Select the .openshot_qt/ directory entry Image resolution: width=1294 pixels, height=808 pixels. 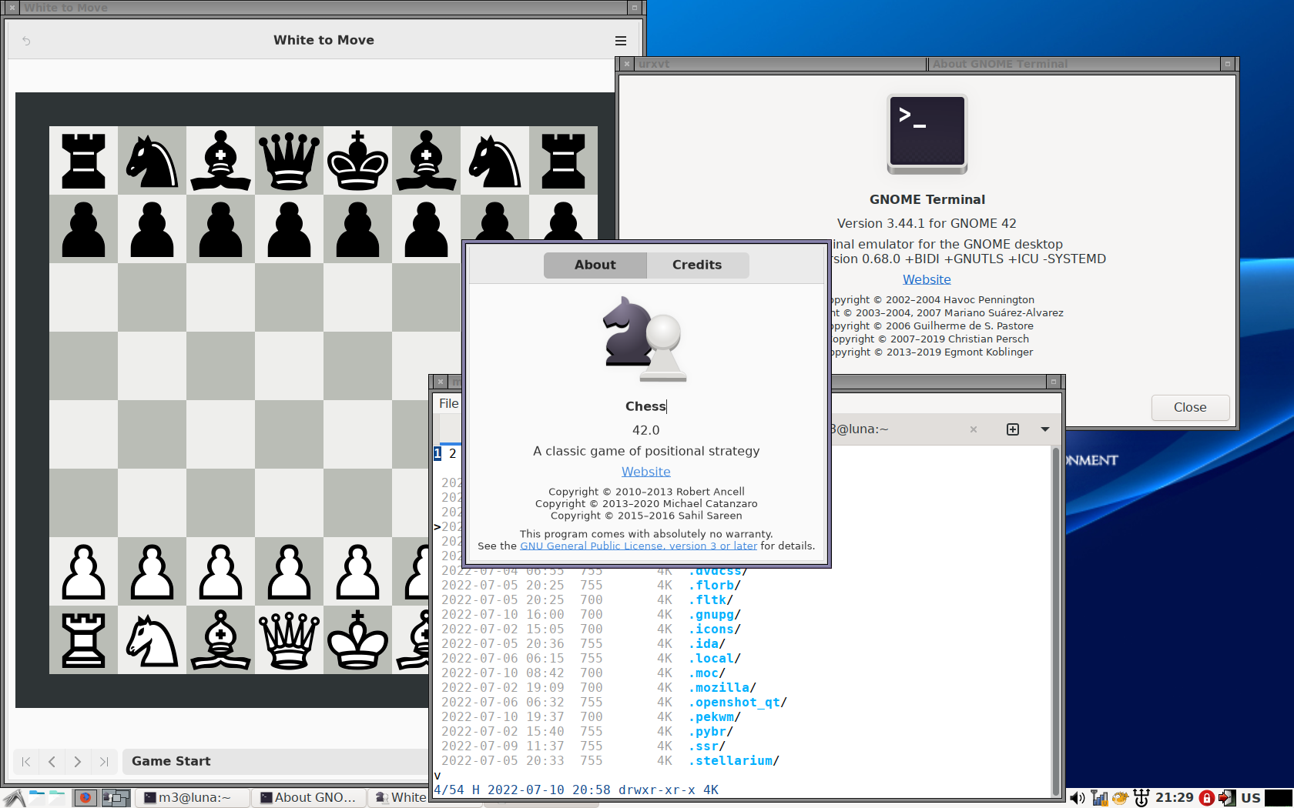[x=738, y=703]
